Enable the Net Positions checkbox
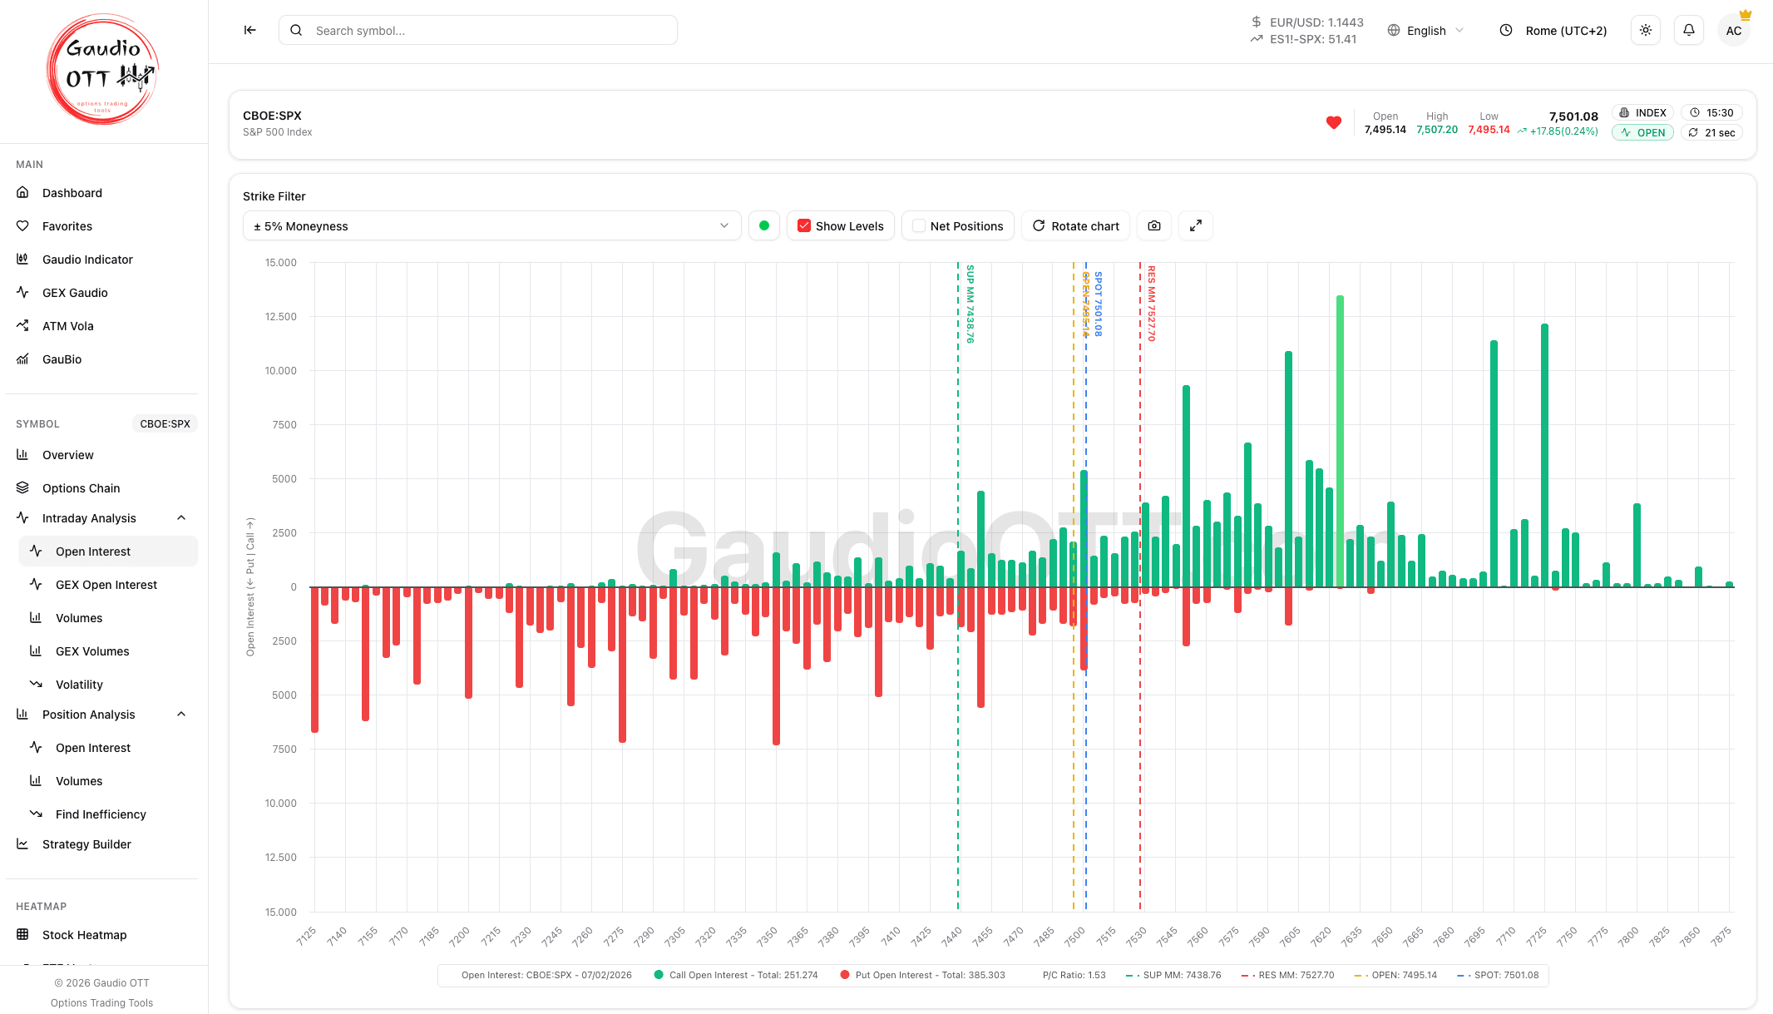This screenshot has height=1014, width=1773. click(919, 225)
